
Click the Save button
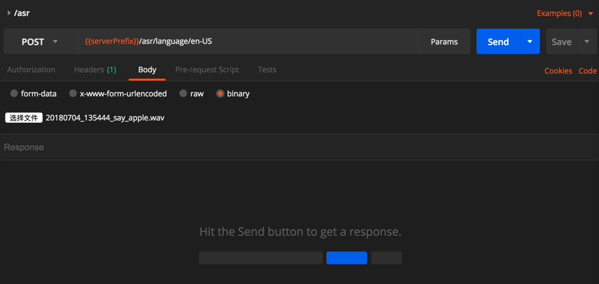pos(562,42)
